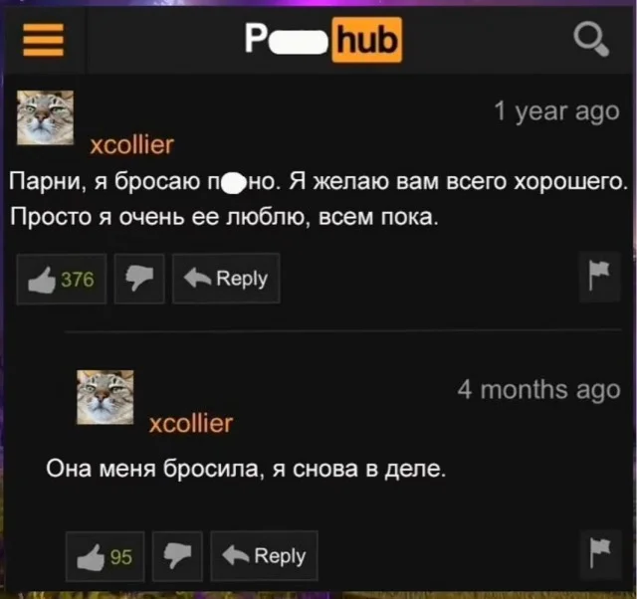Open xcollier profile from the reply
This screenshot has width=637, height=599.
click(191, 424)
